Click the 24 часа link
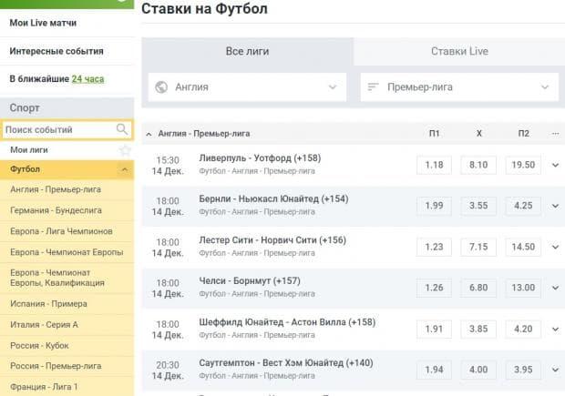The height and width of the screenshot is (396, 565). tap(87, 79)
